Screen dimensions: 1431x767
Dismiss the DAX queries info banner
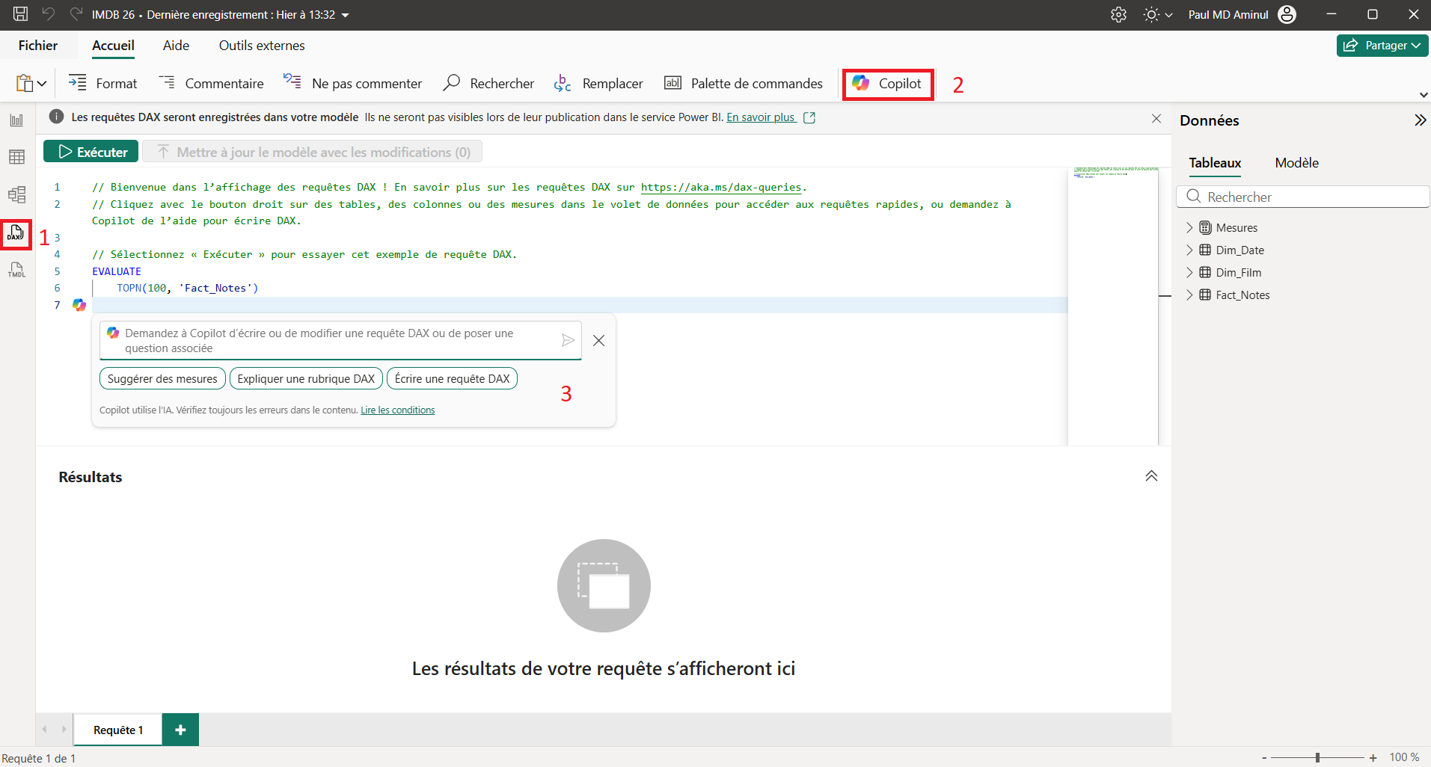click(1156, 118)
